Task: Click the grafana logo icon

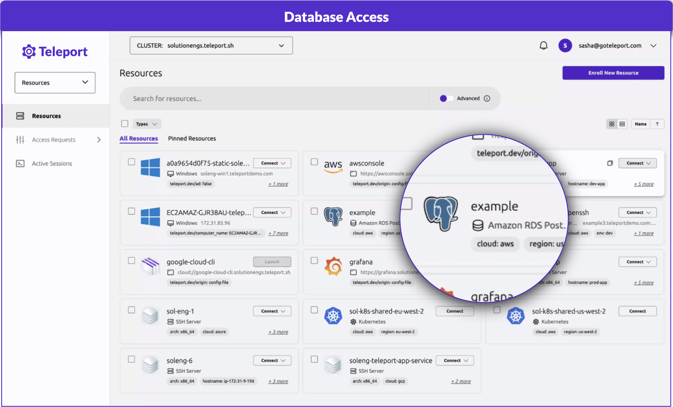Action: pos(333,266)
